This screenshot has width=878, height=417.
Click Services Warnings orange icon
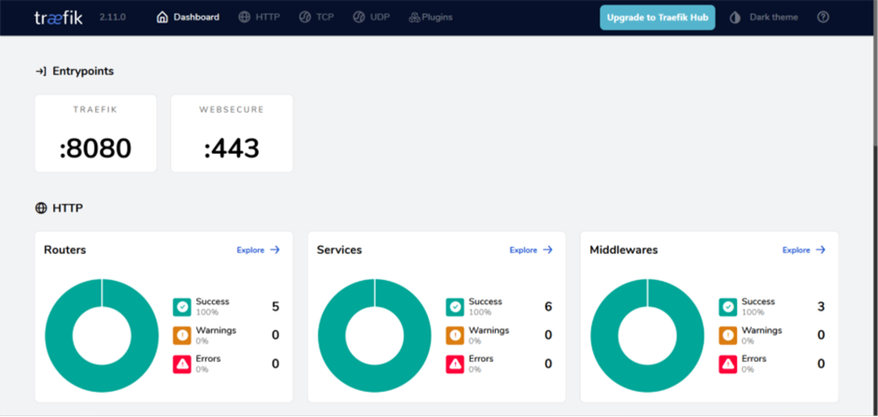tap(455, 336)
